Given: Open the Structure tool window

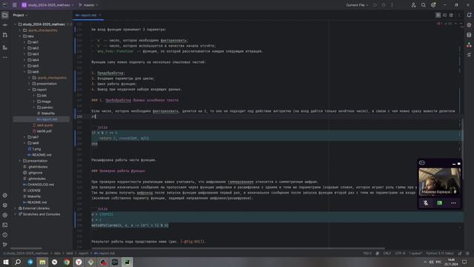Looking at the screenshot, I should (x=5, y=47).
